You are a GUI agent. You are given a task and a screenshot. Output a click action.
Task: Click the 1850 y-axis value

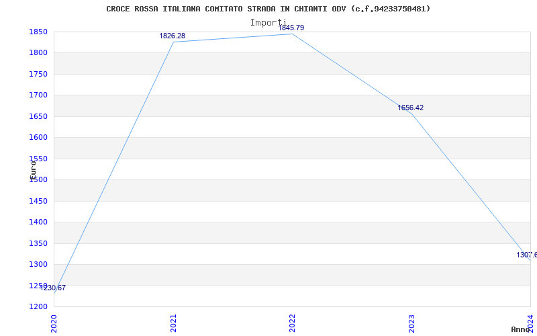point(38,32)
